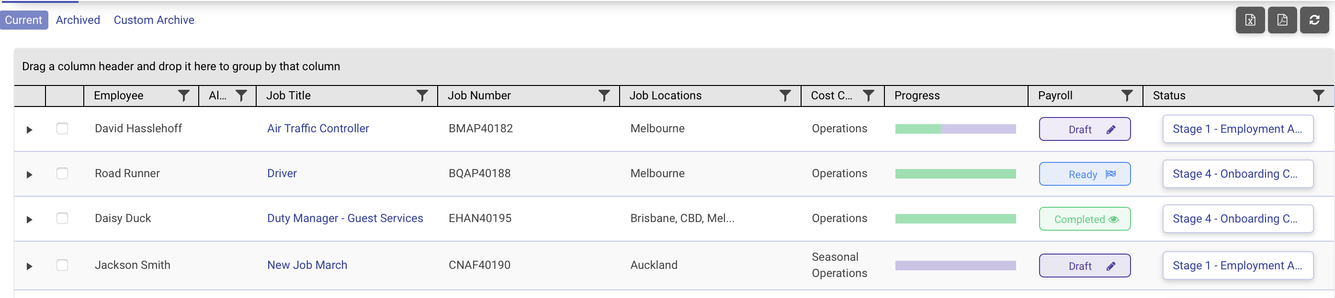Expand the Daisy Duck row

pos(30,220)
